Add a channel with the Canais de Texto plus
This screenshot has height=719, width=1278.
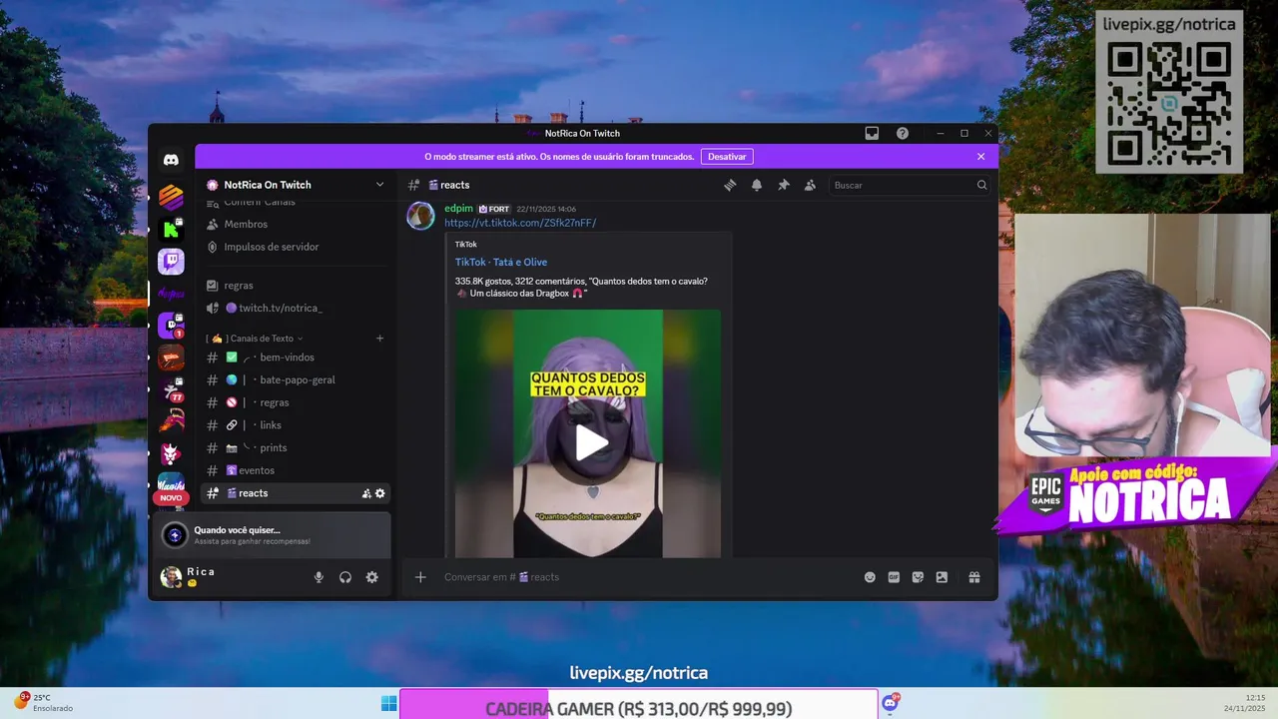[379, 339]
